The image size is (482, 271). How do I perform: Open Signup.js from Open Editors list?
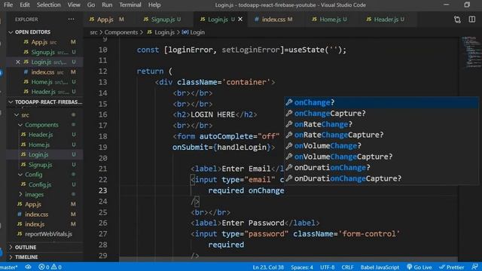(x=44, y=52)
